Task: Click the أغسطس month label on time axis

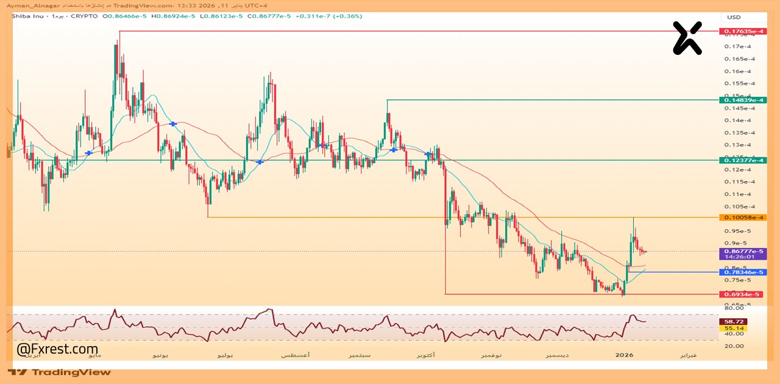Action: coord(297,354)
